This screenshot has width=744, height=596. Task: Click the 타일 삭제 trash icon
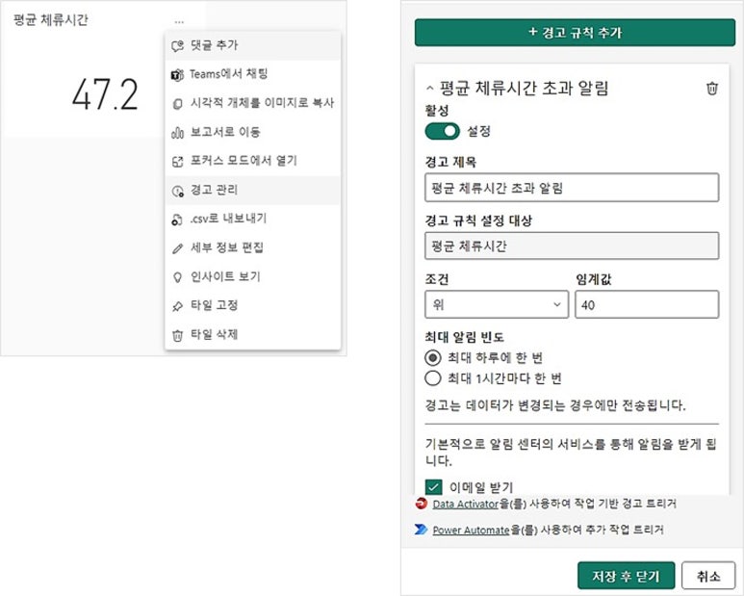pyautogui.click(x=176, y=335)
